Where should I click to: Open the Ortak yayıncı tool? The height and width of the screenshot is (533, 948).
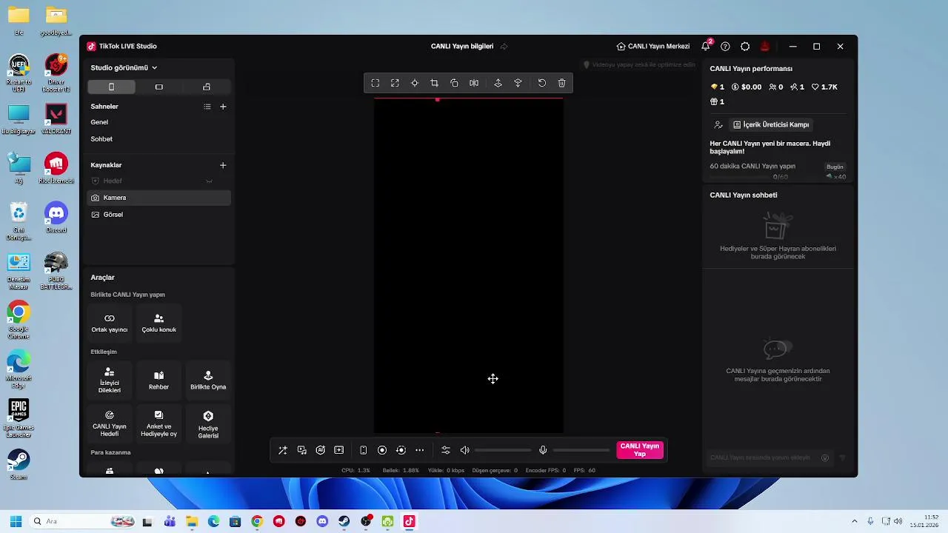(110, 323)
